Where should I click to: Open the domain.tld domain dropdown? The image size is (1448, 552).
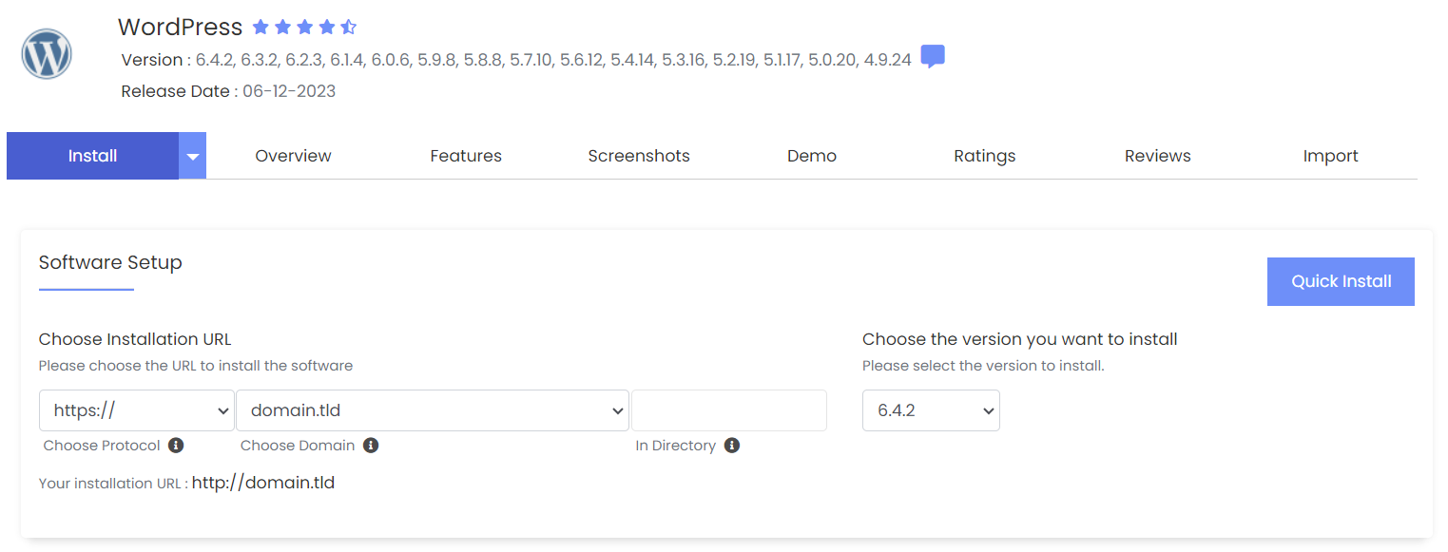[x=432, y=410]
